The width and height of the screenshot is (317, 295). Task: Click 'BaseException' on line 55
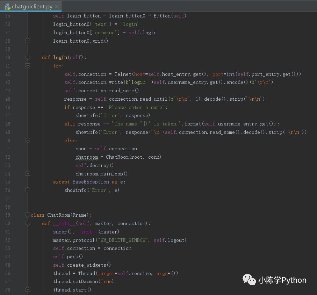tap(91, 182)
